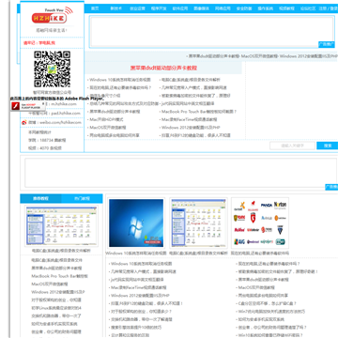Switch to the 推荐教程 tab

click(x=40, y=198)
